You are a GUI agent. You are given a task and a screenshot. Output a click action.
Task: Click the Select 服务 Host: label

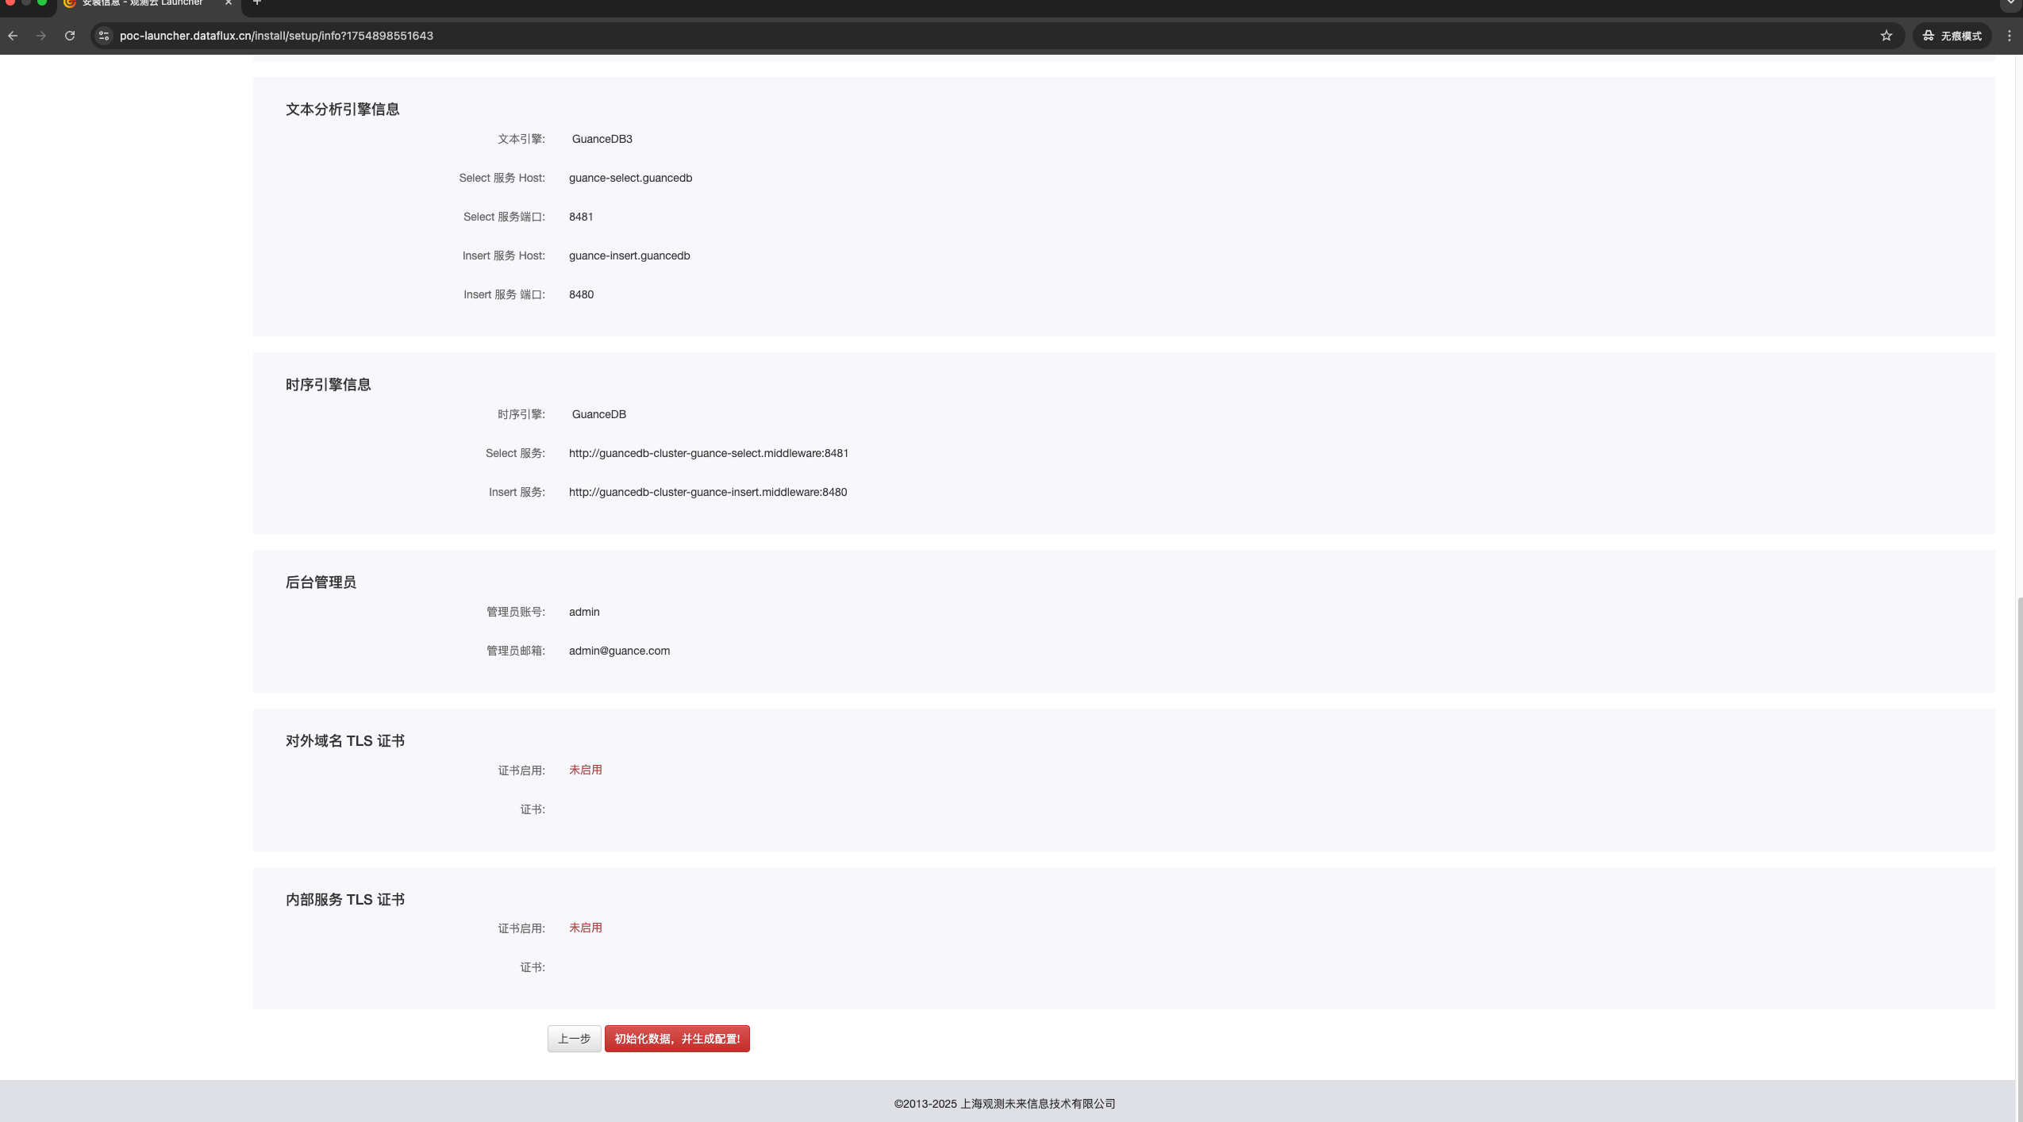502,178
